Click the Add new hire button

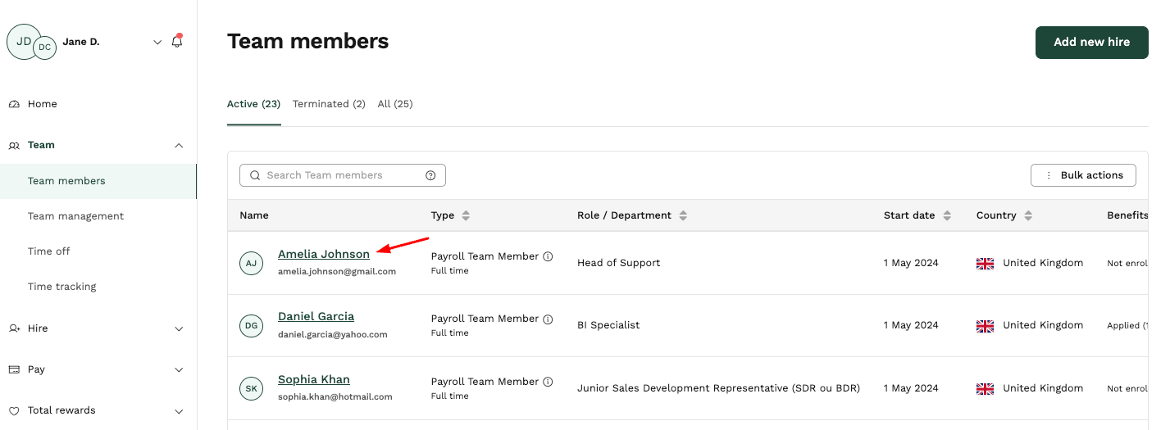[x=1091, y=42]
